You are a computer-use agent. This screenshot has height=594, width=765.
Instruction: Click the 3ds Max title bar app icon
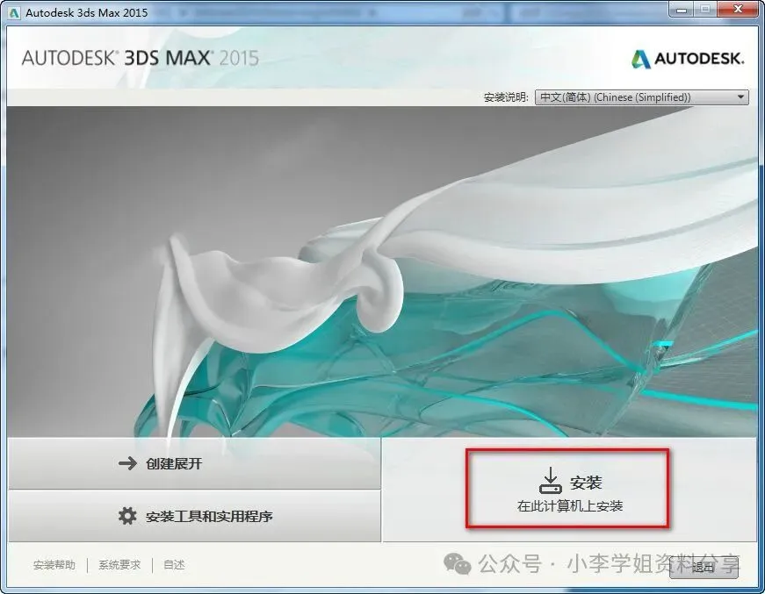click(x=14, y=12)
